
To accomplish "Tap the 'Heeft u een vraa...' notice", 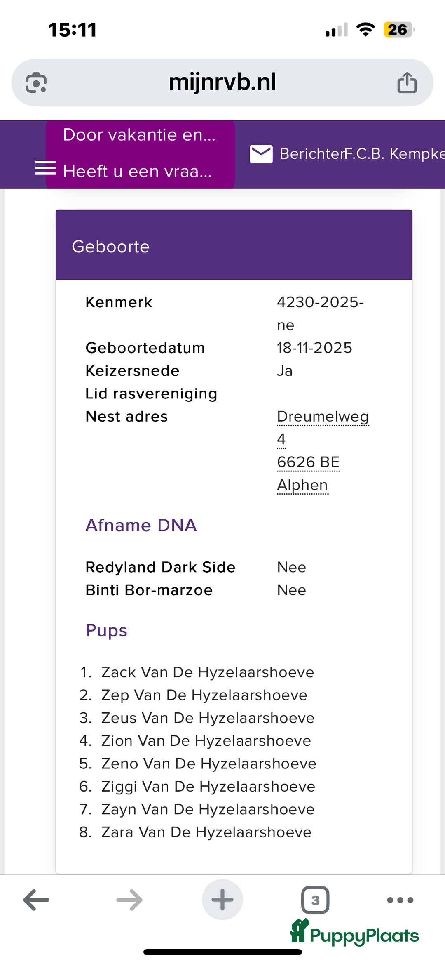I will tap(138, 171).
